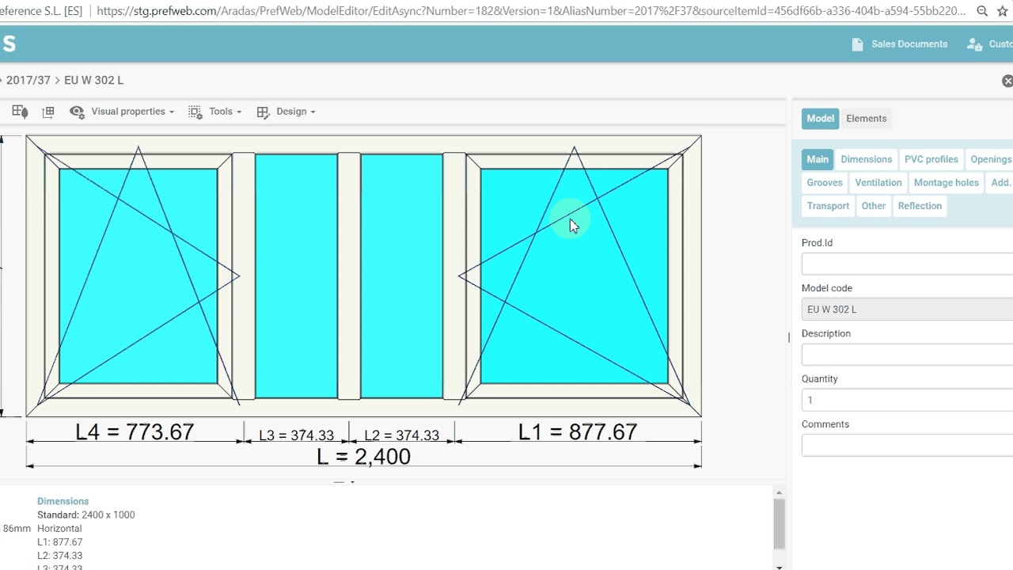Open Tools dropdown menu
This screenshot has height=570, width=1013.
coord(225,112)
